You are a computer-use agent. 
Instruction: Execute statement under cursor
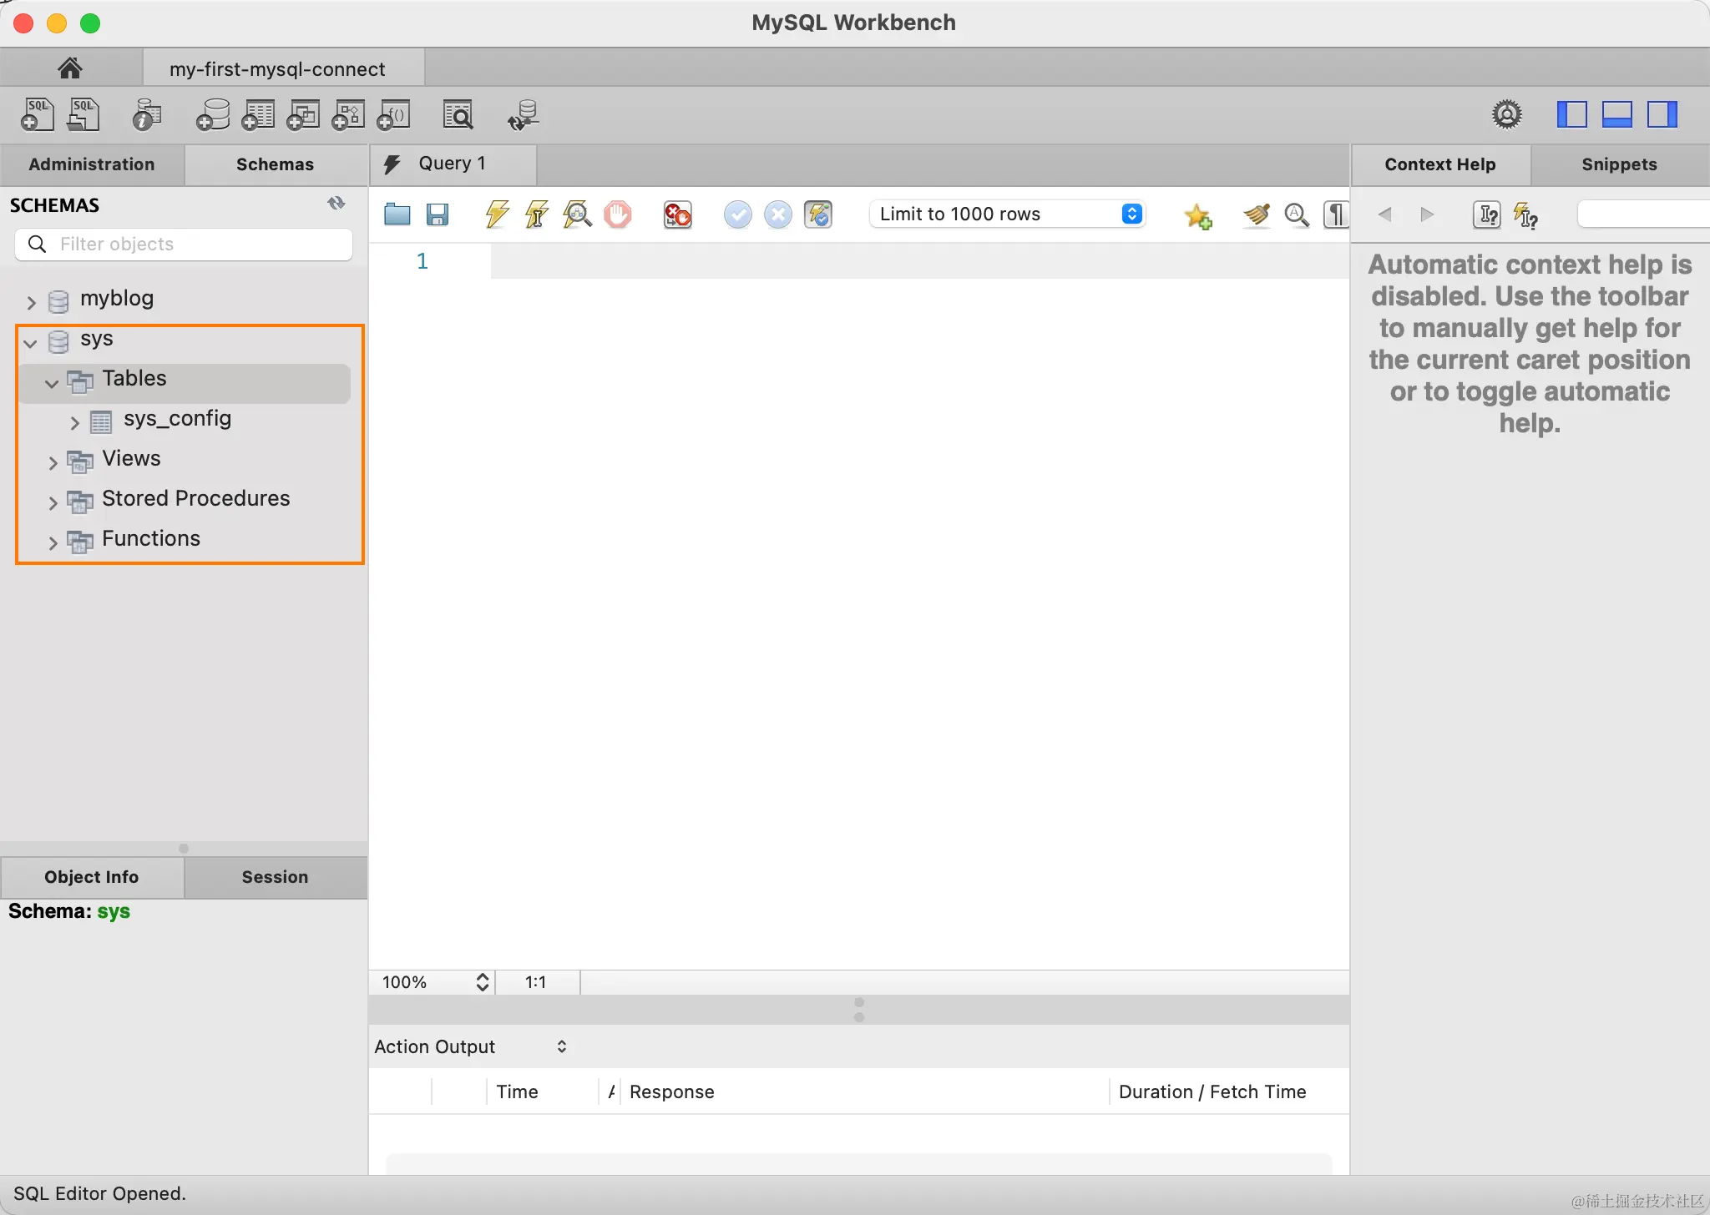(x=537, y=214)
